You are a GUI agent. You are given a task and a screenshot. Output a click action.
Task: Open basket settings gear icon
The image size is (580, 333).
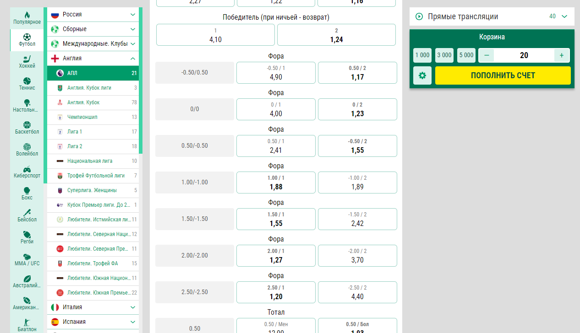pyautogui.click(x=422, y=75)
